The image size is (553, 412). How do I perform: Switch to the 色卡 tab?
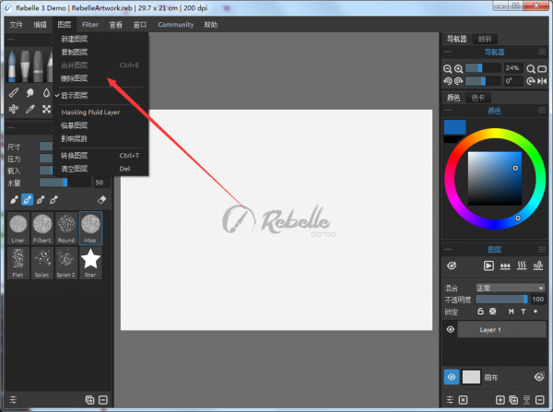479,97
